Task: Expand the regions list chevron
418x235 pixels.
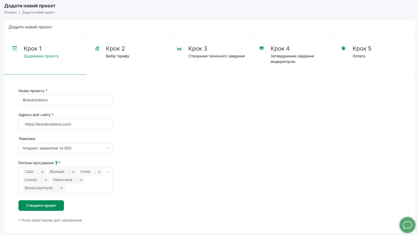Action: [108, 172]
